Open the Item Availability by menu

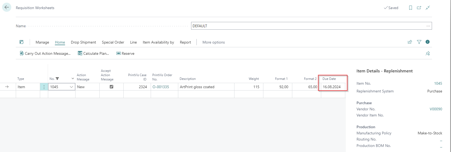(158, 42)
